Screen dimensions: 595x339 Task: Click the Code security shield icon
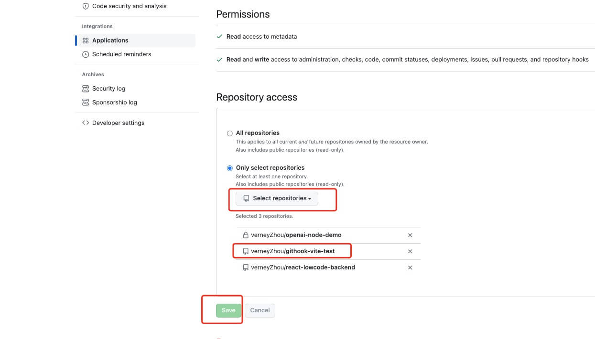click(86, 6)
